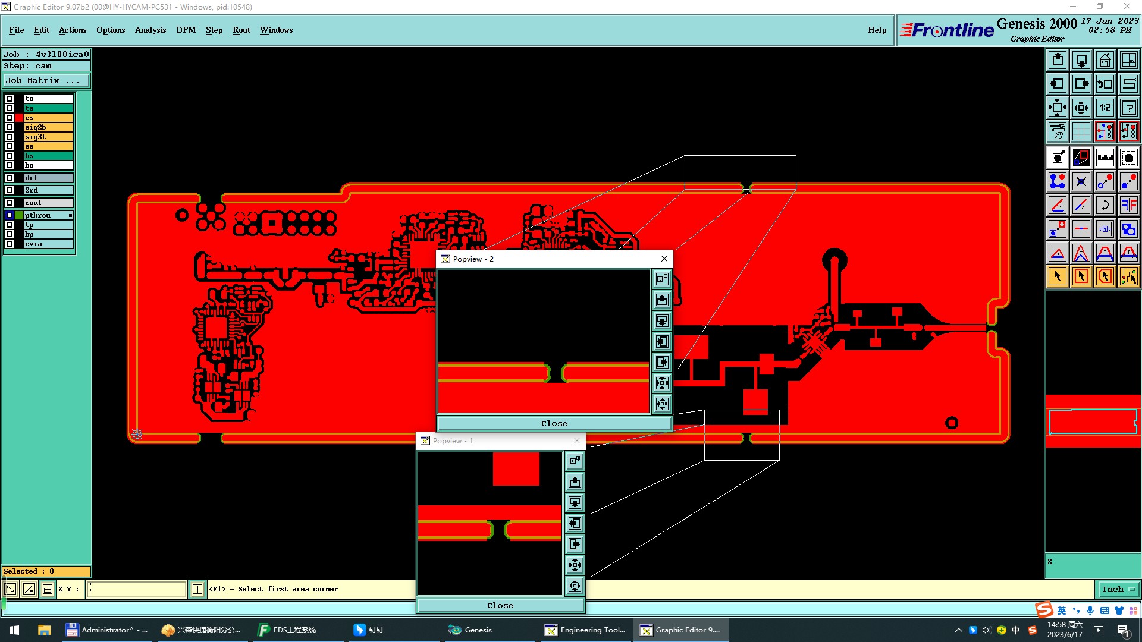Viewport: 1142px width, 642px height.
Task: Select the net selection arrow tool
Action: tap(1128, 276)
